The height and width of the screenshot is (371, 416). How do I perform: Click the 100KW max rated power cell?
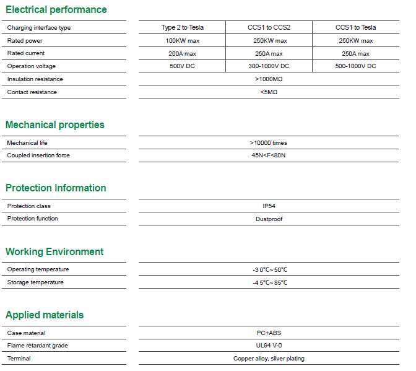click(x=182, y=41)
